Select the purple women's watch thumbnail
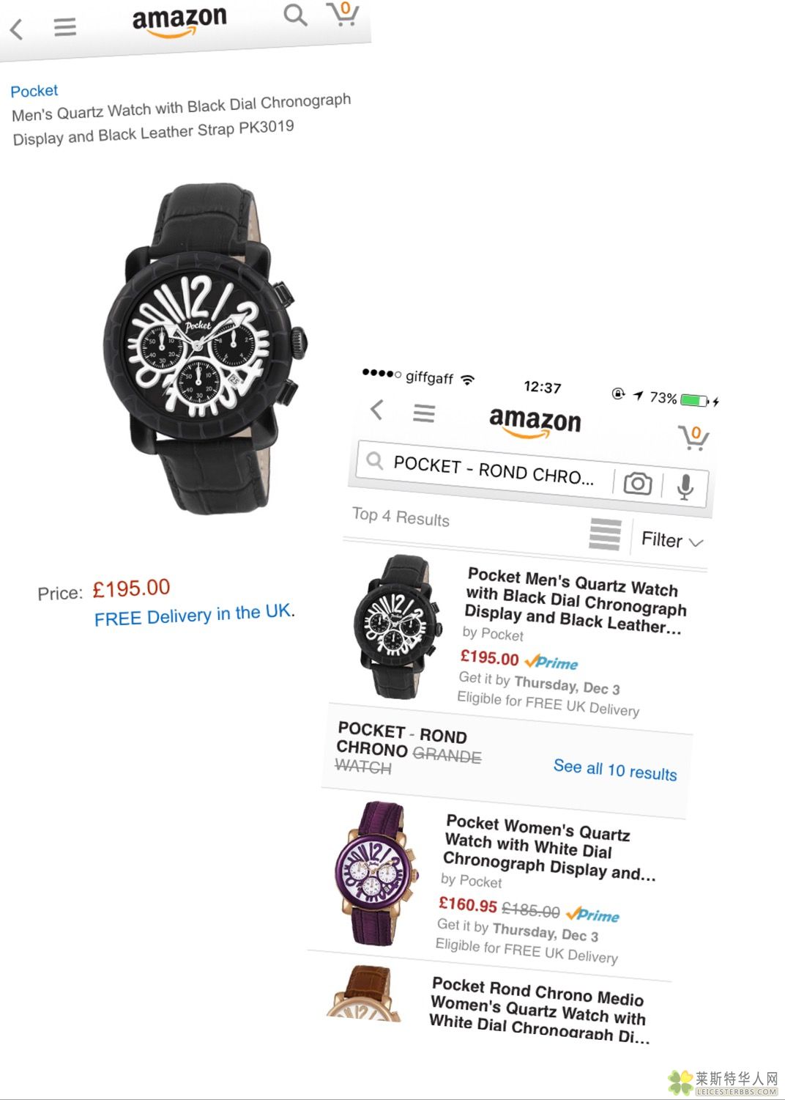The image size is (785, 1100). pos(376,873)
